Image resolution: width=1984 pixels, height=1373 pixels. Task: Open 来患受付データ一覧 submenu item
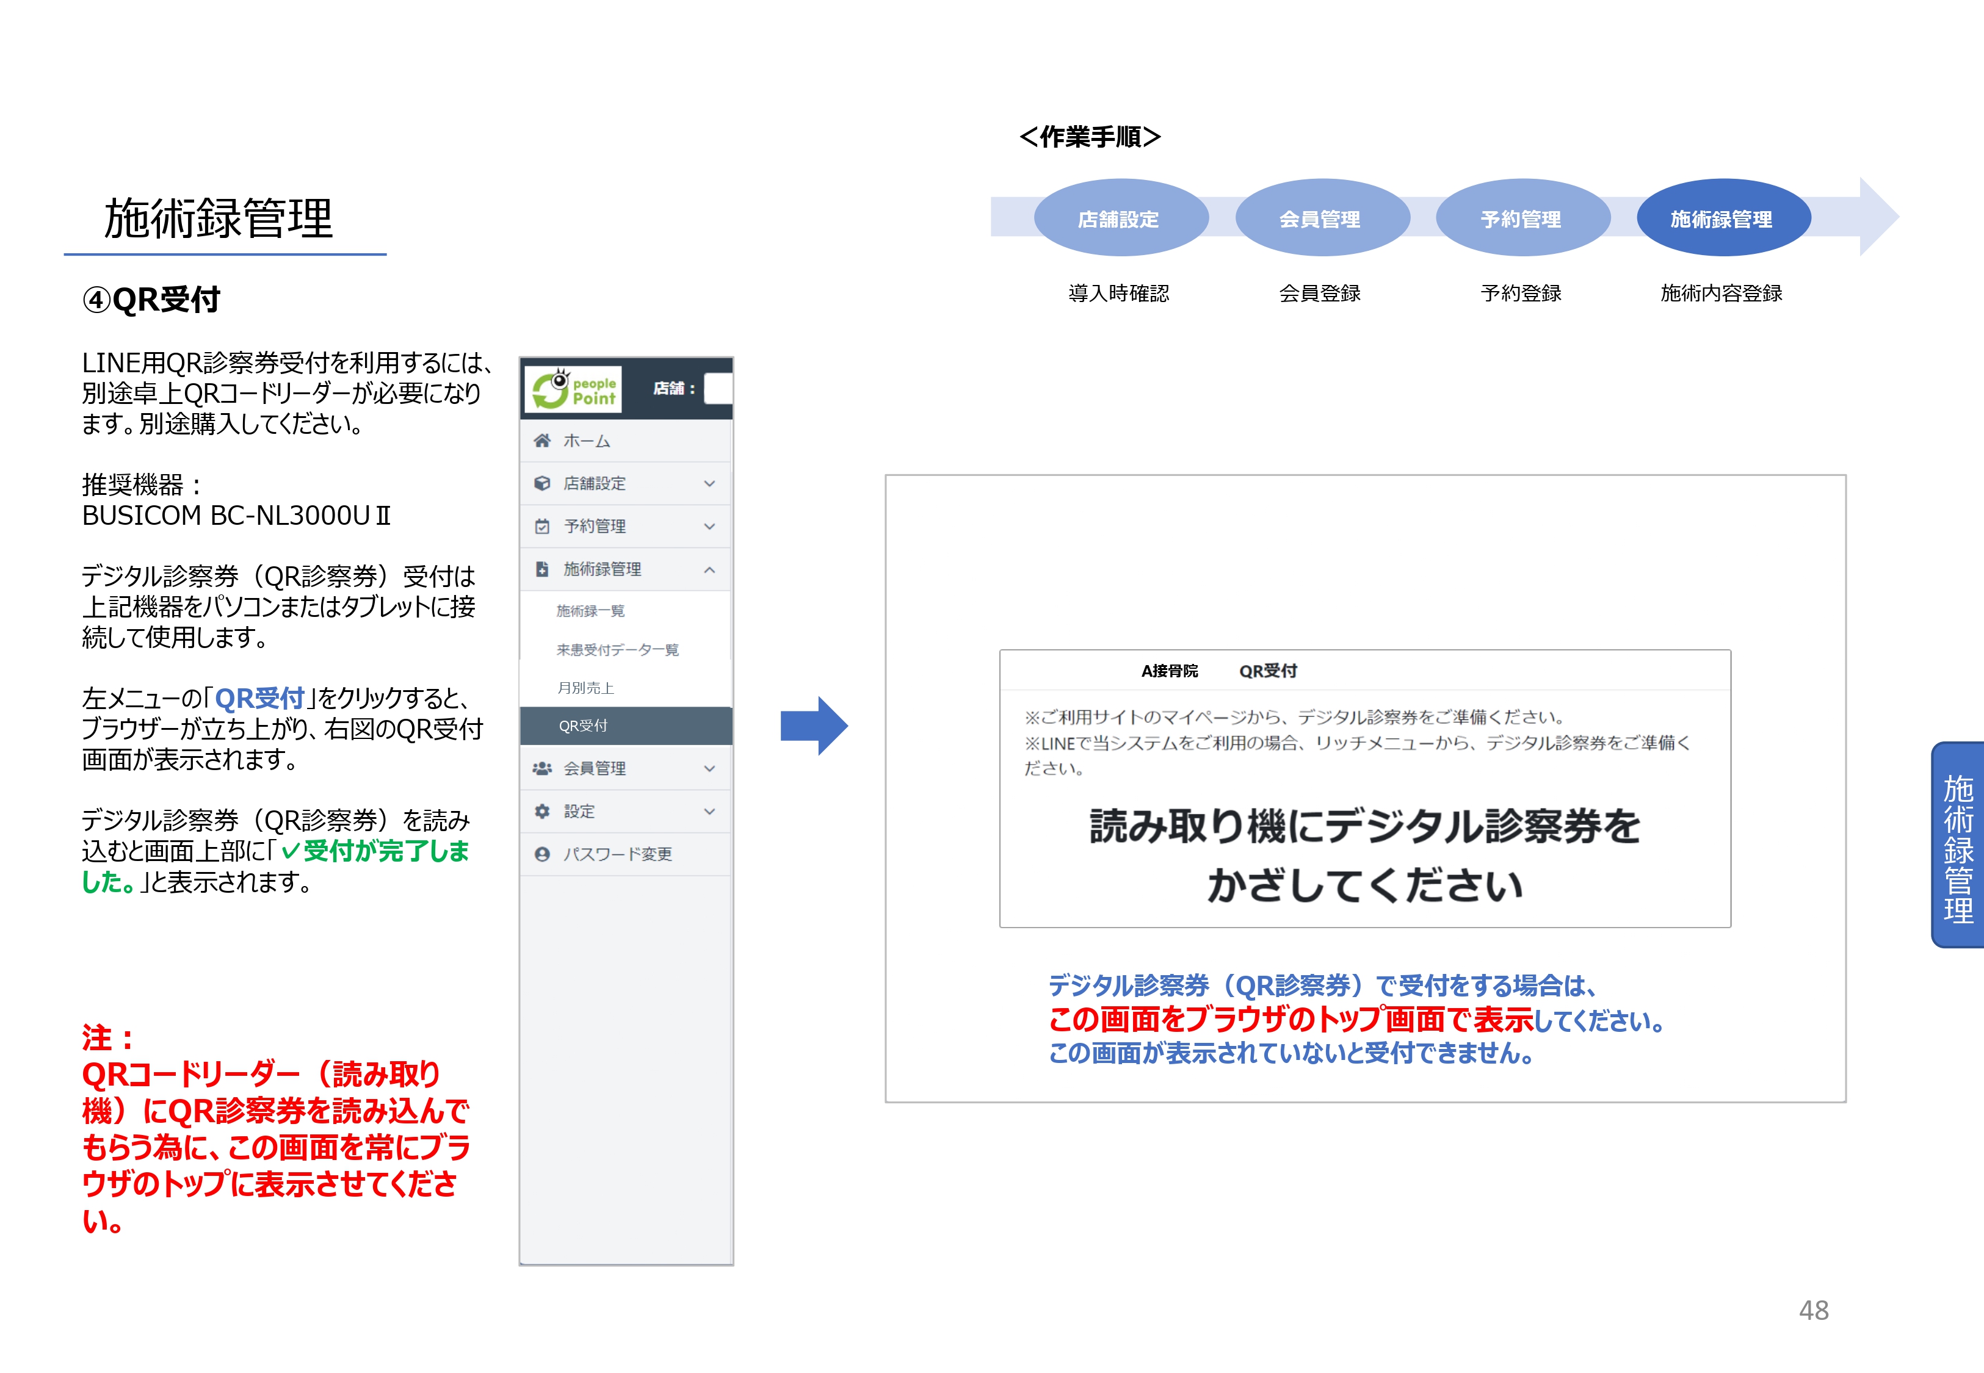tap(617, 649)
